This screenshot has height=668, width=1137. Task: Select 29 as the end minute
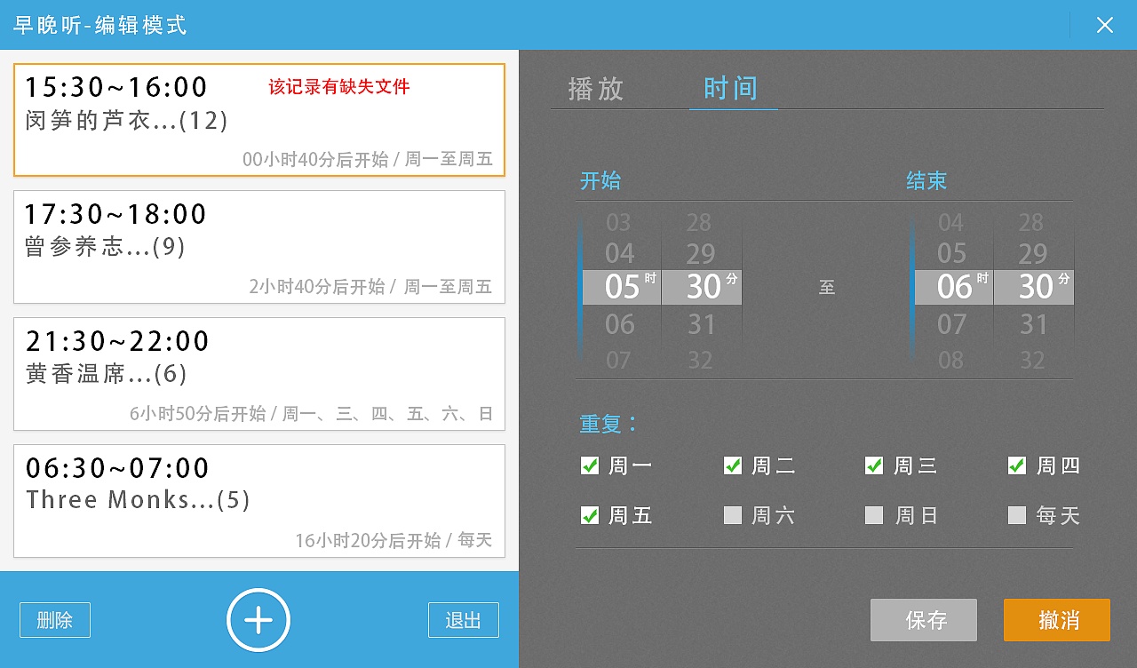coord(1032,253)
